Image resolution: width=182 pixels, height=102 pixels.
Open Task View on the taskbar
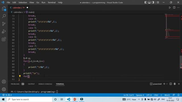click(62, 99)
